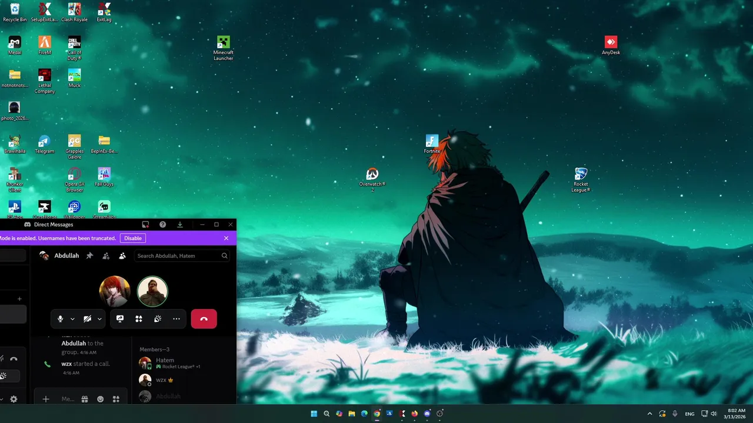Select the Overwatch 2 desktop shortcut
Screen dimensions: 753x423
click(372, 180)
